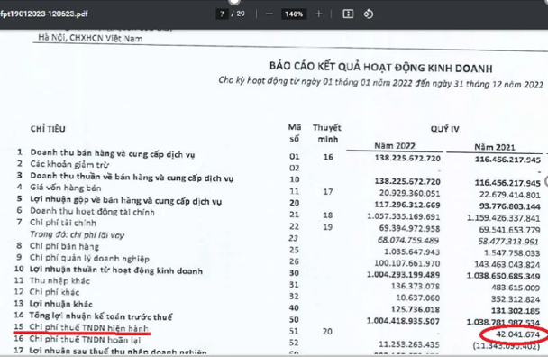
Task: Click the Năm 2021 column header
Action: (x=495, y=147)
